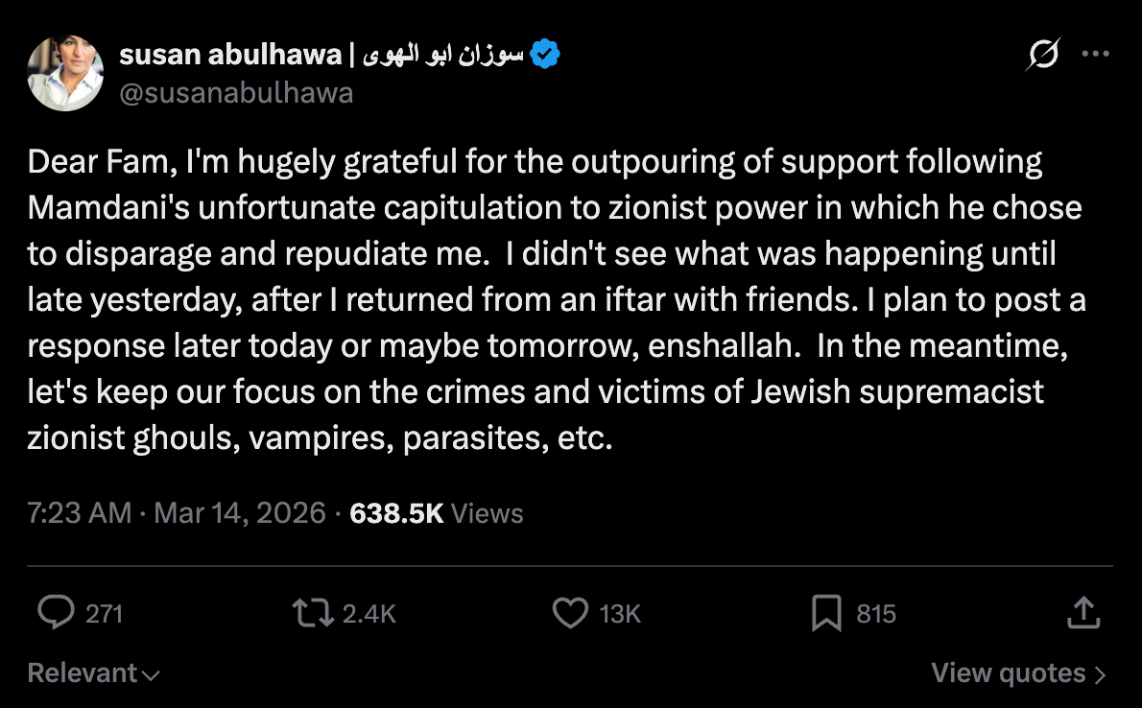Click the blue verified badge
The image size is (1142, 708).
pos(545,56)
